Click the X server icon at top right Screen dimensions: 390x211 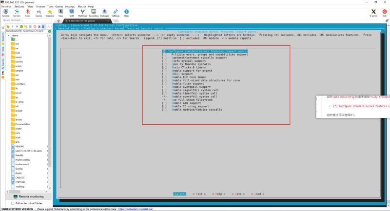pos(373,13)
